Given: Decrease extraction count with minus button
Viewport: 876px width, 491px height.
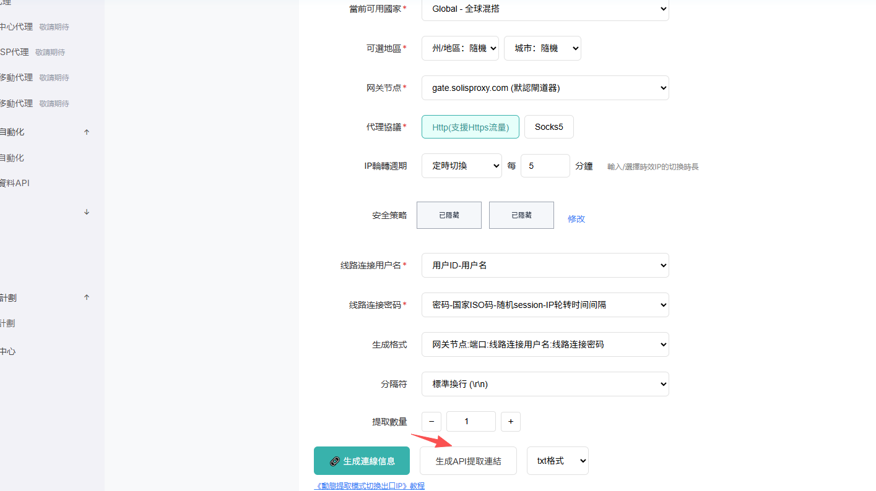Looking at the screenshot, I should 431,421.
